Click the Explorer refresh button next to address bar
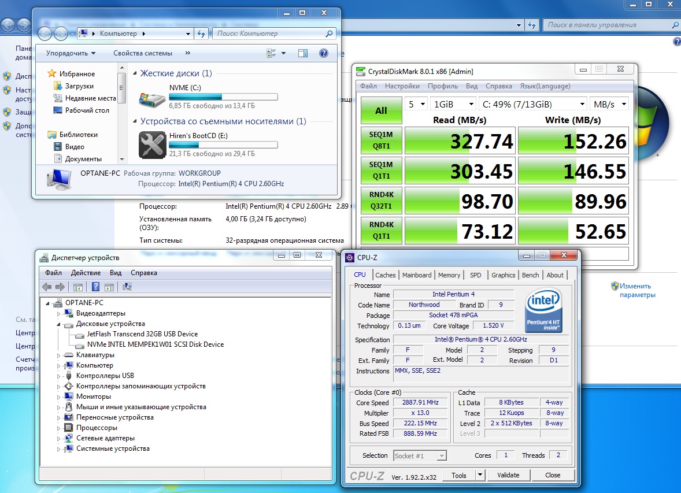 click(x=201, y=34)
